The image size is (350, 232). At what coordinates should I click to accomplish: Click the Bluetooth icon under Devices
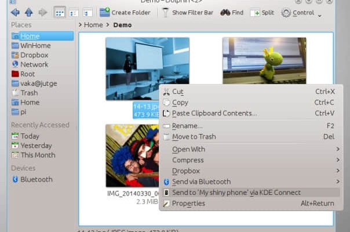pos(15,179)
